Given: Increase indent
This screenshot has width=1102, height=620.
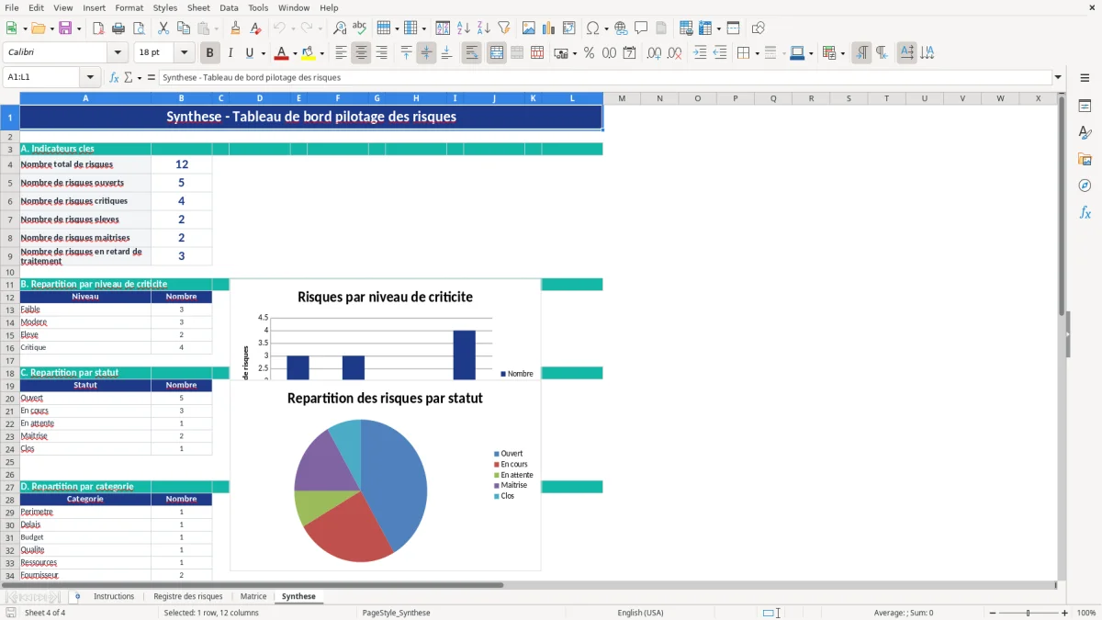Looking at the screenshot, I should pos(700,53).
